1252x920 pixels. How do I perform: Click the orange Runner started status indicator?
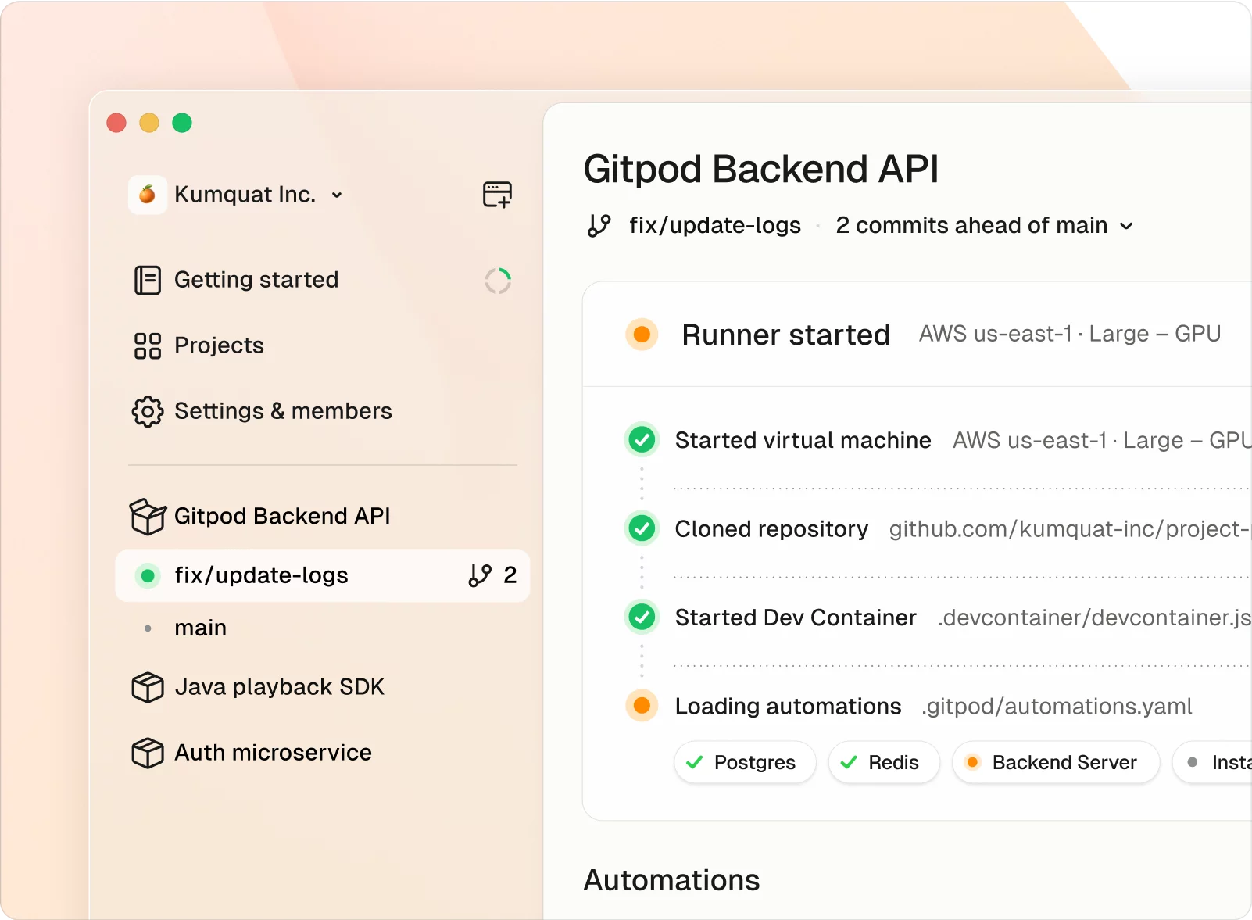[x=642, y=335]
